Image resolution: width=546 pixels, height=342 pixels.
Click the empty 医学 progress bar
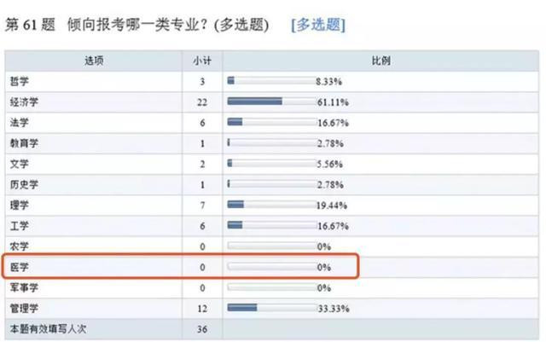(271, 266)
